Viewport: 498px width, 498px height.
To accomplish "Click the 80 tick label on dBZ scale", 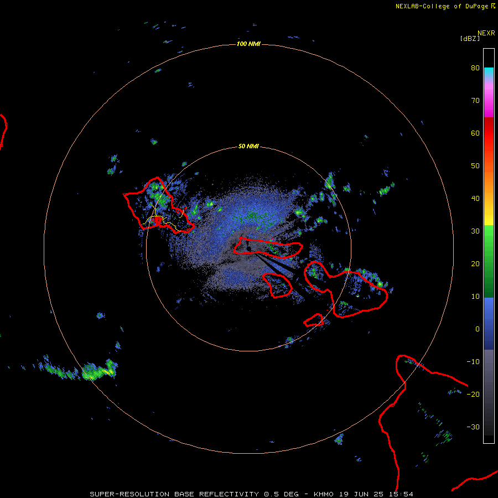I will 475,68.
